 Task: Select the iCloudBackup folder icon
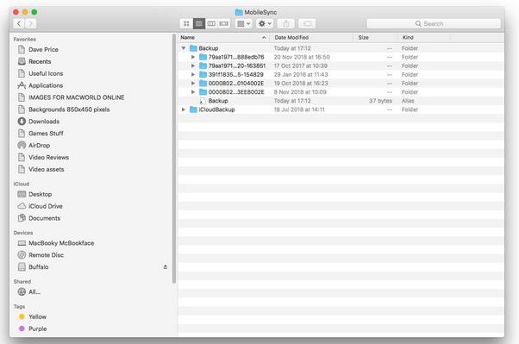tap(193, 109)
